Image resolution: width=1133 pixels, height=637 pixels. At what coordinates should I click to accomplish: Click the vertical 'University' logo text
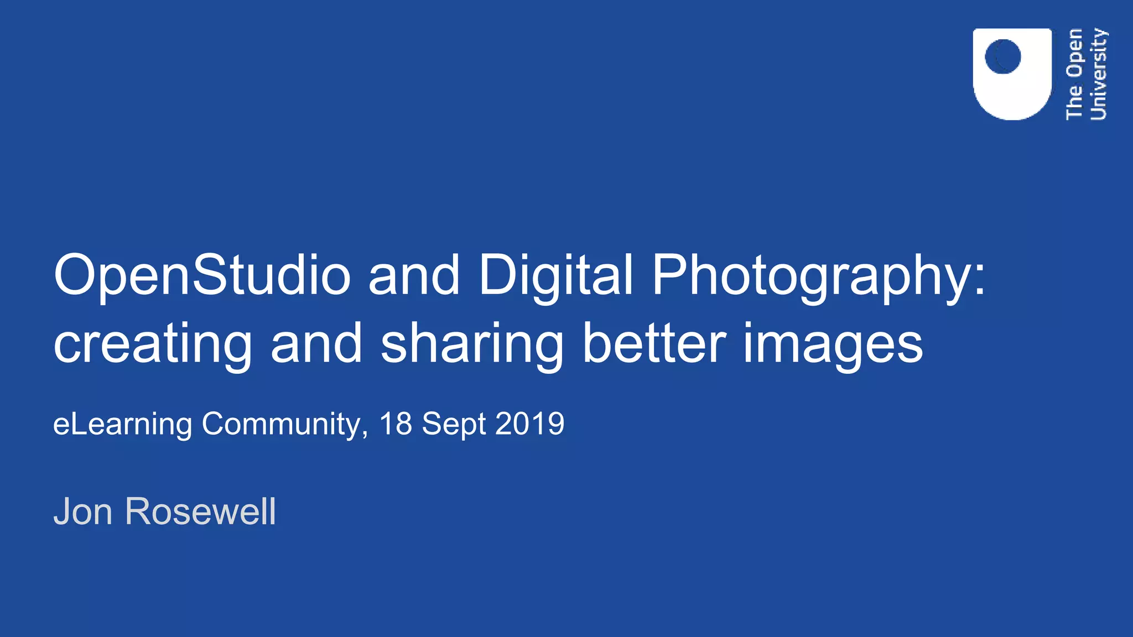coord(1098,74)
